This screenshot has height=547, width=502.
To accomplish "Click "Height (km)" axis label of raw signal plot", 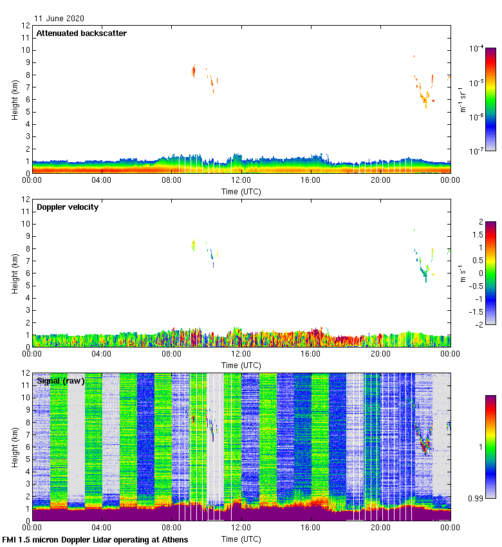I will [14, 447].
